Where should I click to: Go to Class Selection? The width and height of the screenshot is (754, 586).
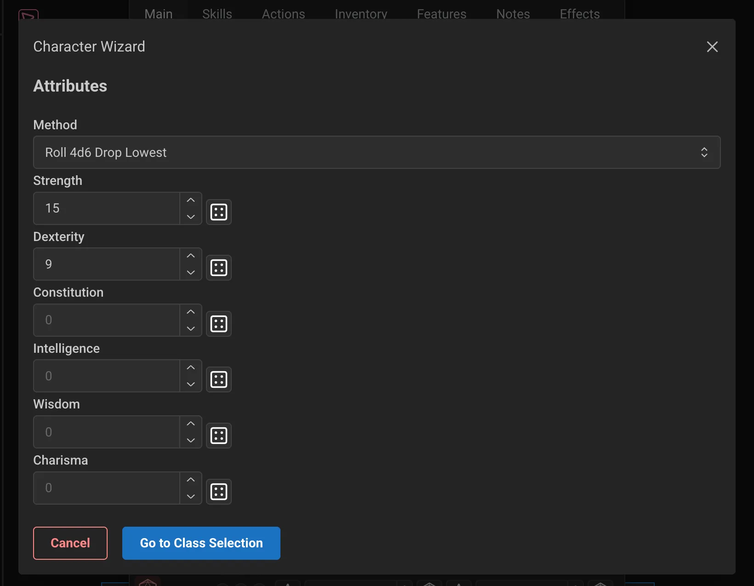click(x=201, y=543)
